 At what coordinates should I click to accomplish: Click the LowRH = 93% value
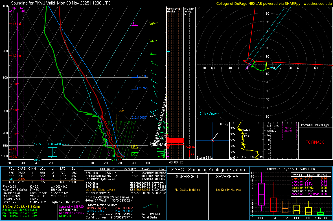click(x=12, y=193)
